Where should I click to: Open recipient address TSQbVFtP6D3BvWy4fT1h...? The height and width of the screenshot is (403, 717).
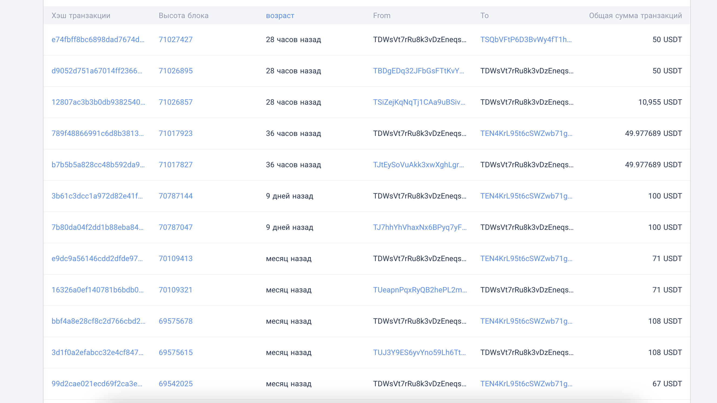pos(526,39)
